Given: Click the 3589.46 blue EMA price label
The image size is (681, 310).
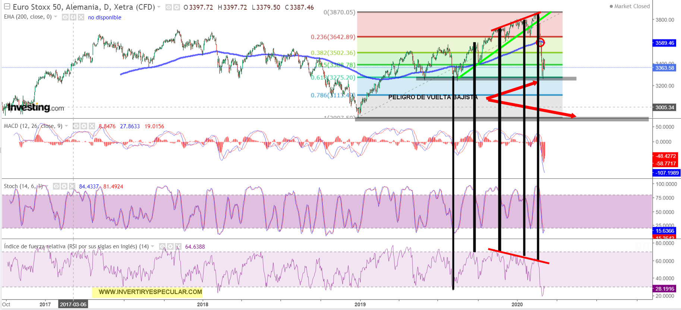Looking at the screenshot, I should click(x=665, y=43).
